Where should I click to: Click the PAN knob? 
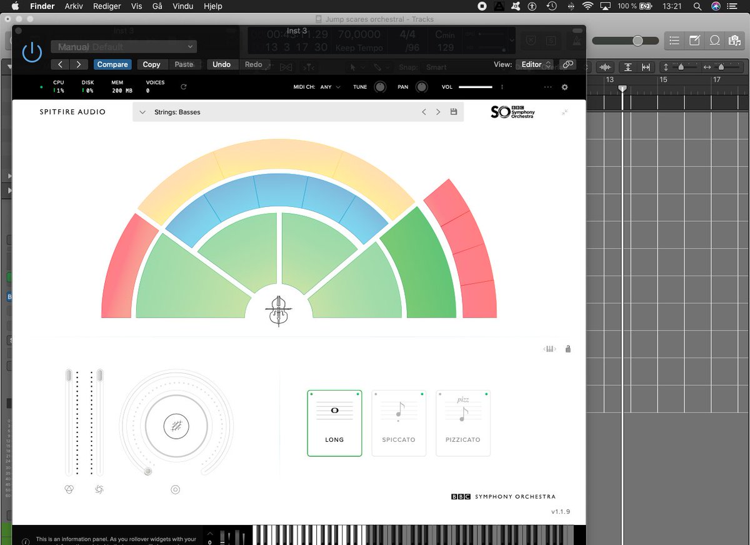(x=422, y=87)
